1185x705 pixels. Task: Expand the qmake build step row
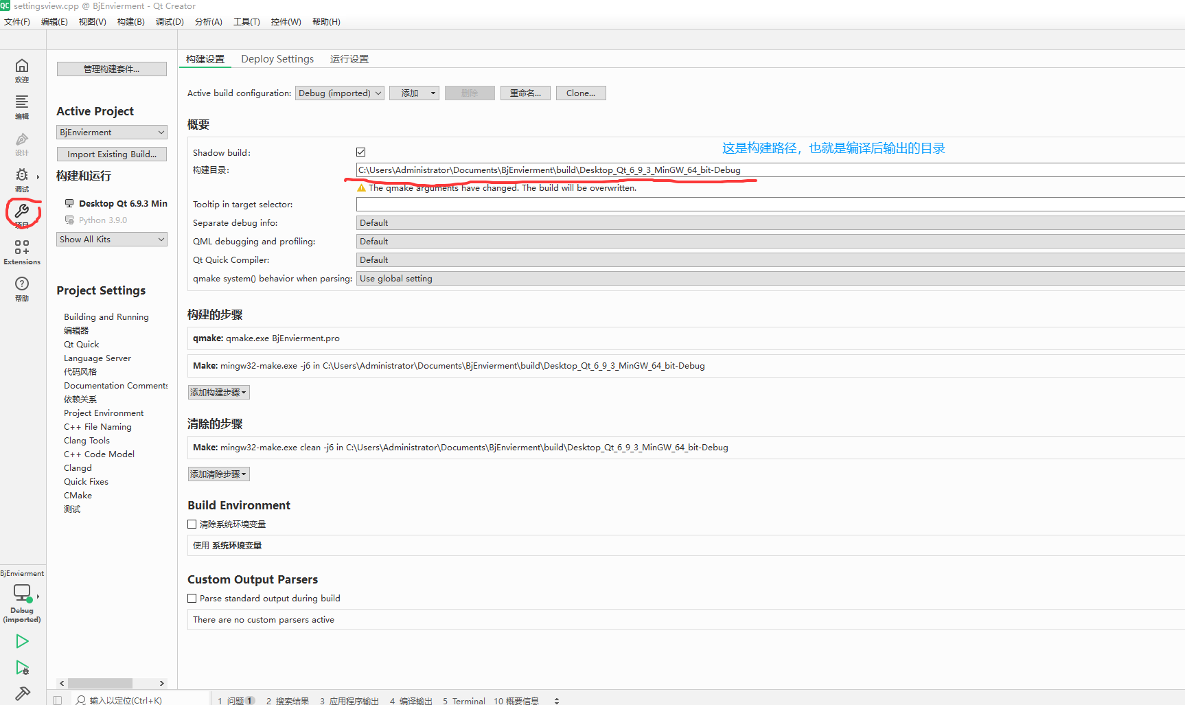[x=686, y=338]
